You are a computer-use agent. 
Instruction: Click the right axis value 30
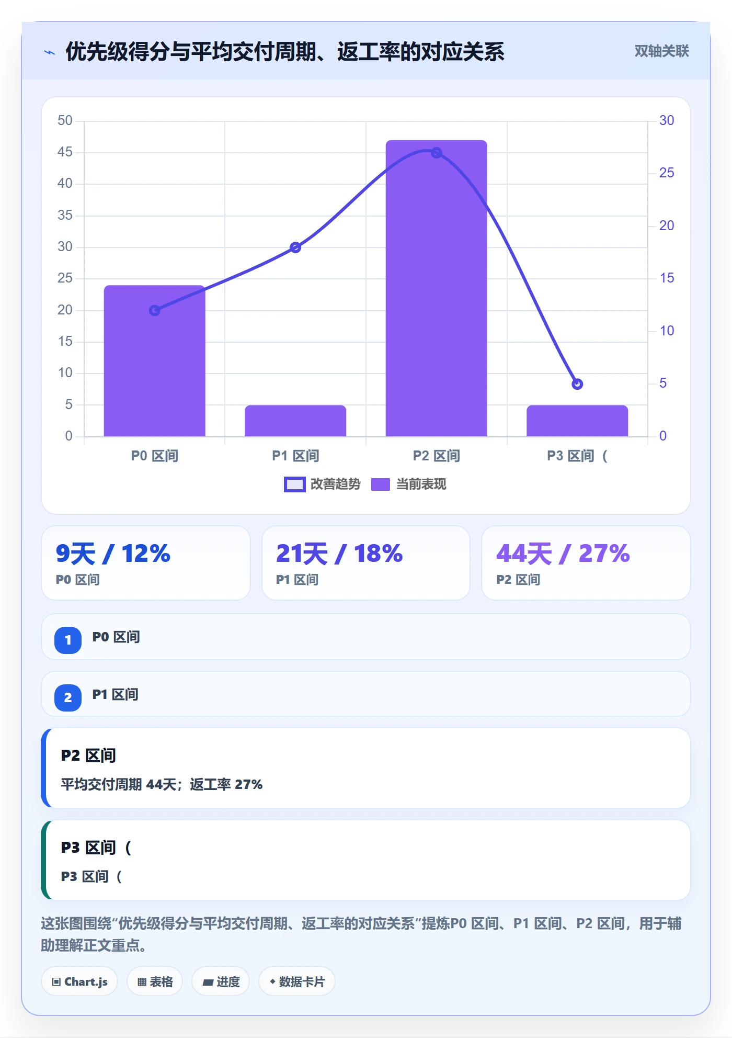pos(667,120)
